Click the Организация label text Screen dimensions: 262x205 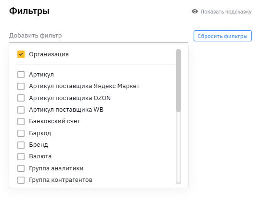pos(49,54)
